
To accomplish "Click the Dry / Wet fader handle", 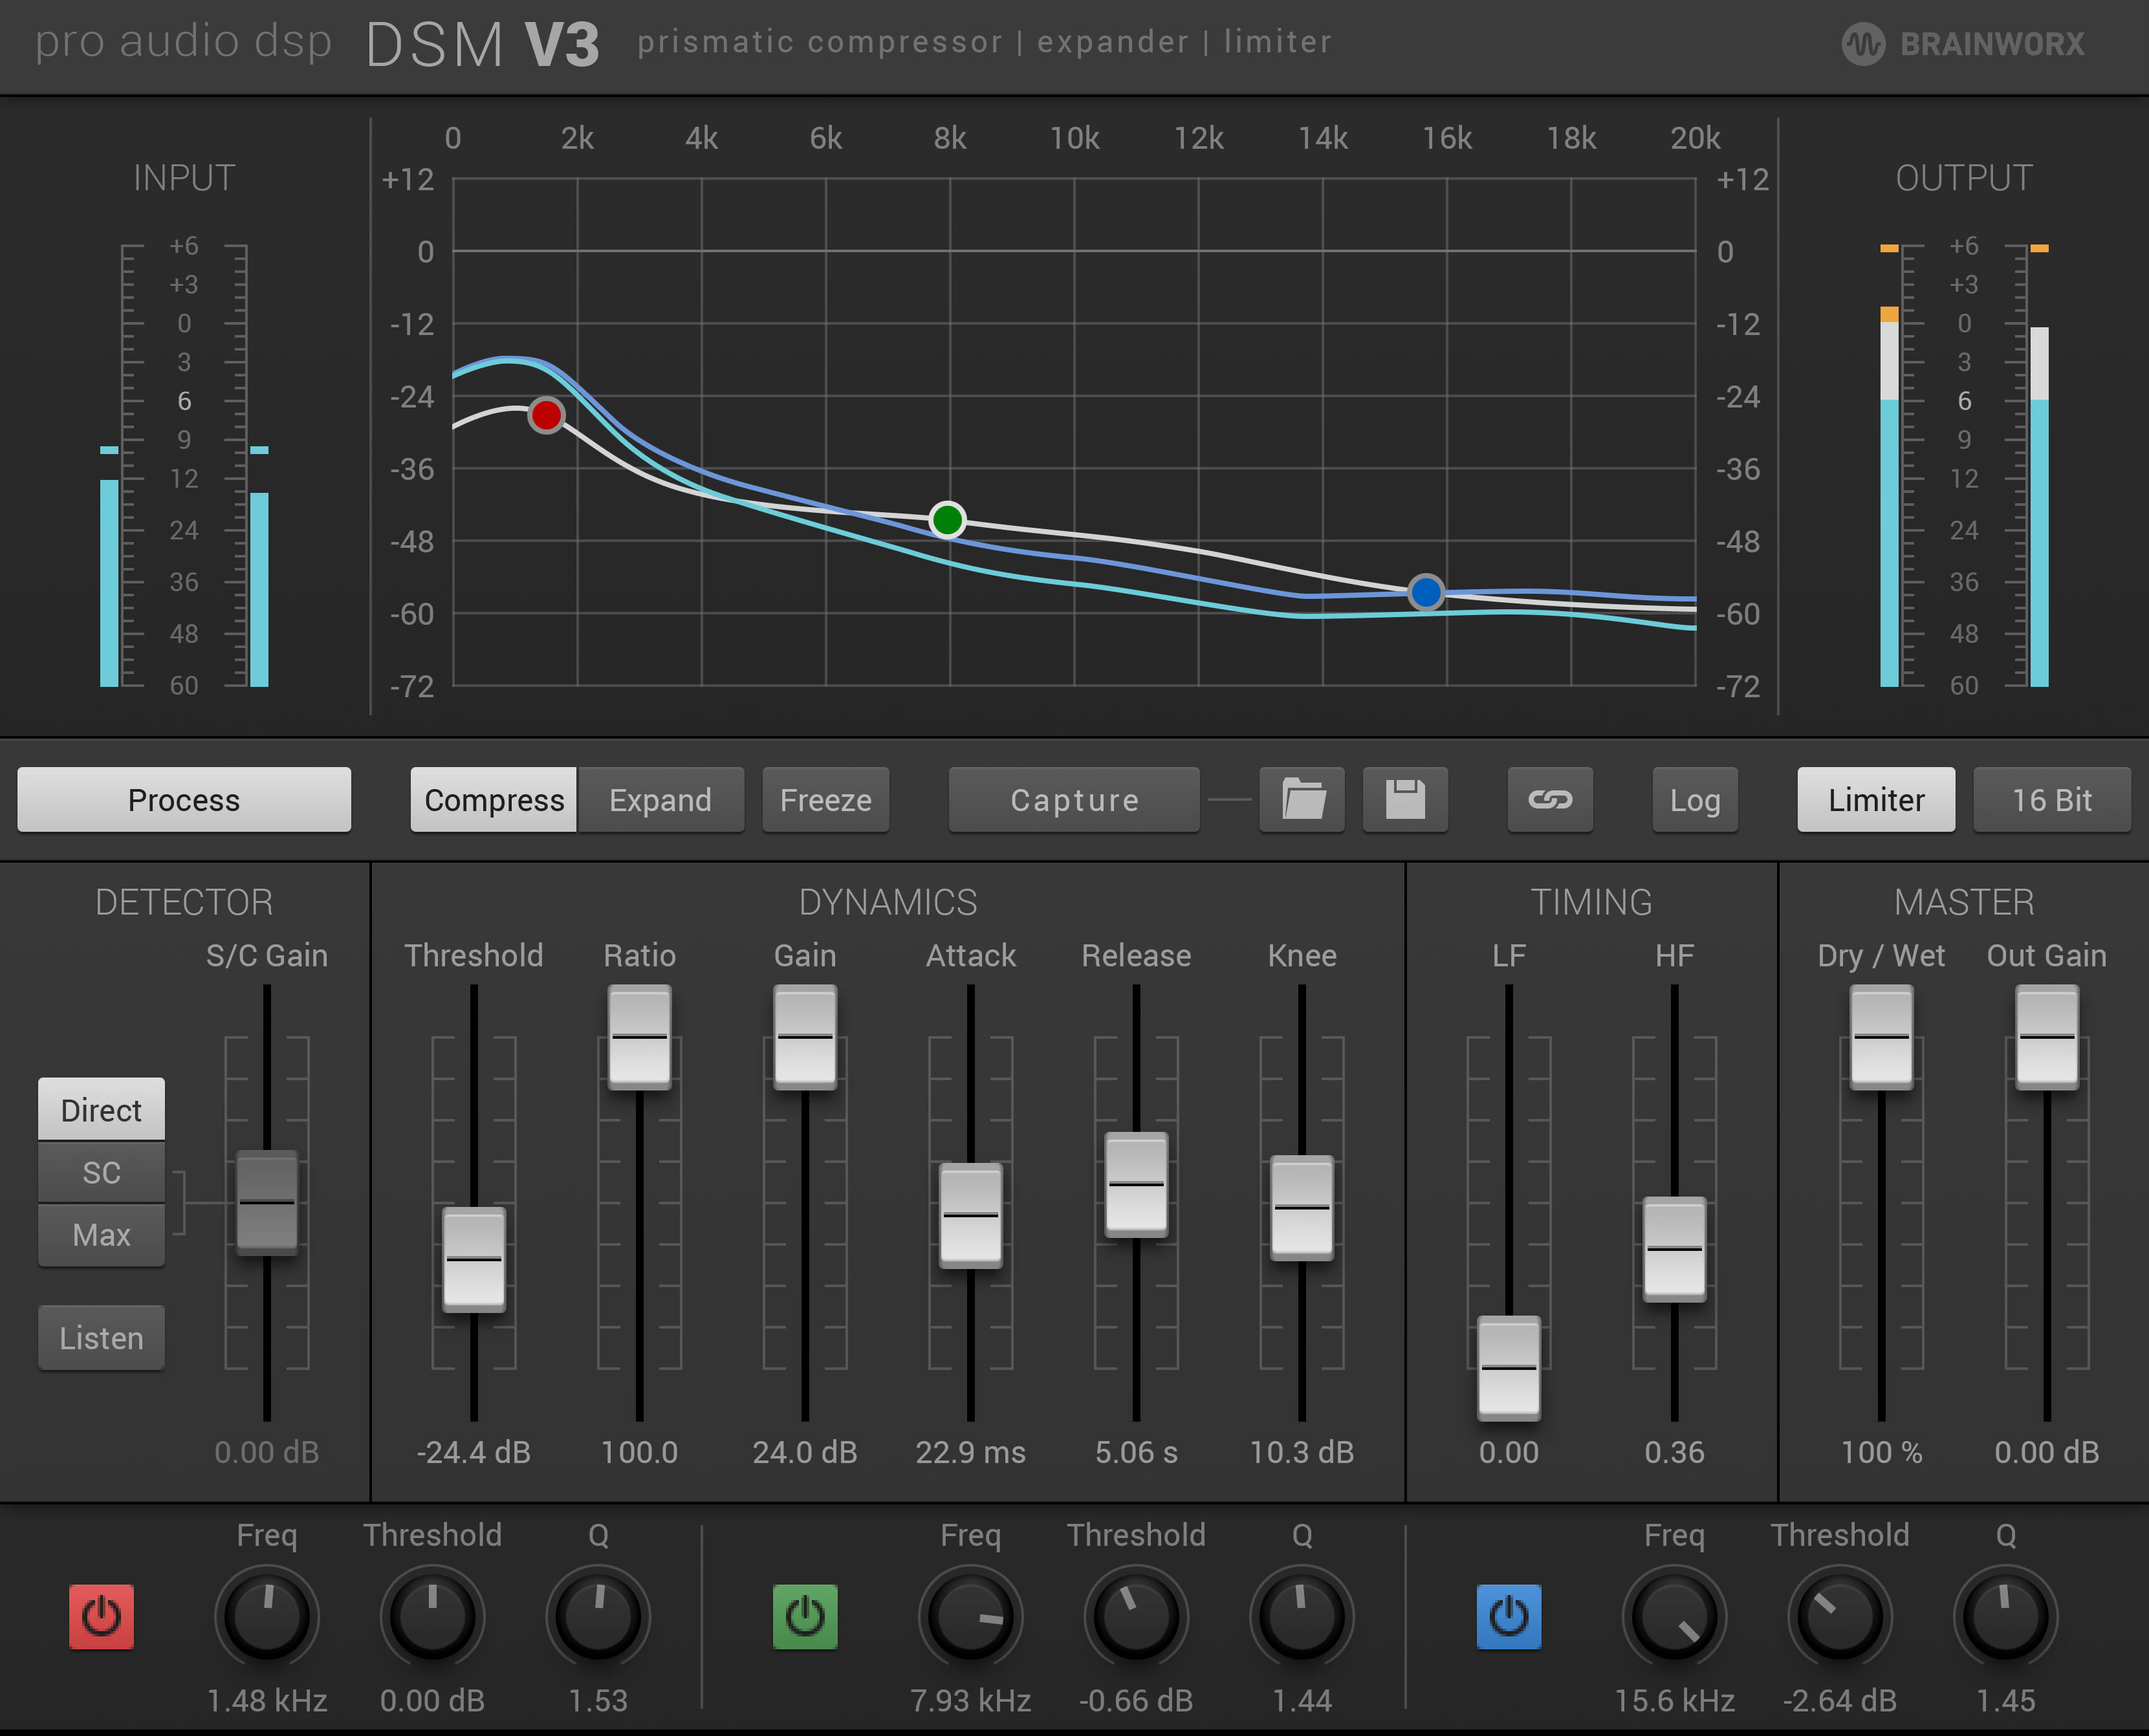I will tap(1881, 1037).
